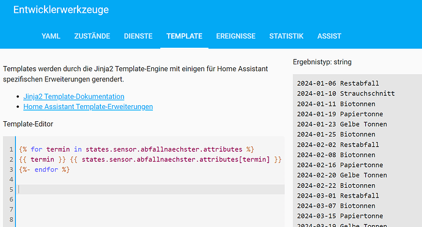Open Home Assistant Template-Erweiterungen link
Image resolution: width=422 pixels, height=227 pixels.
tap(88, 106)
